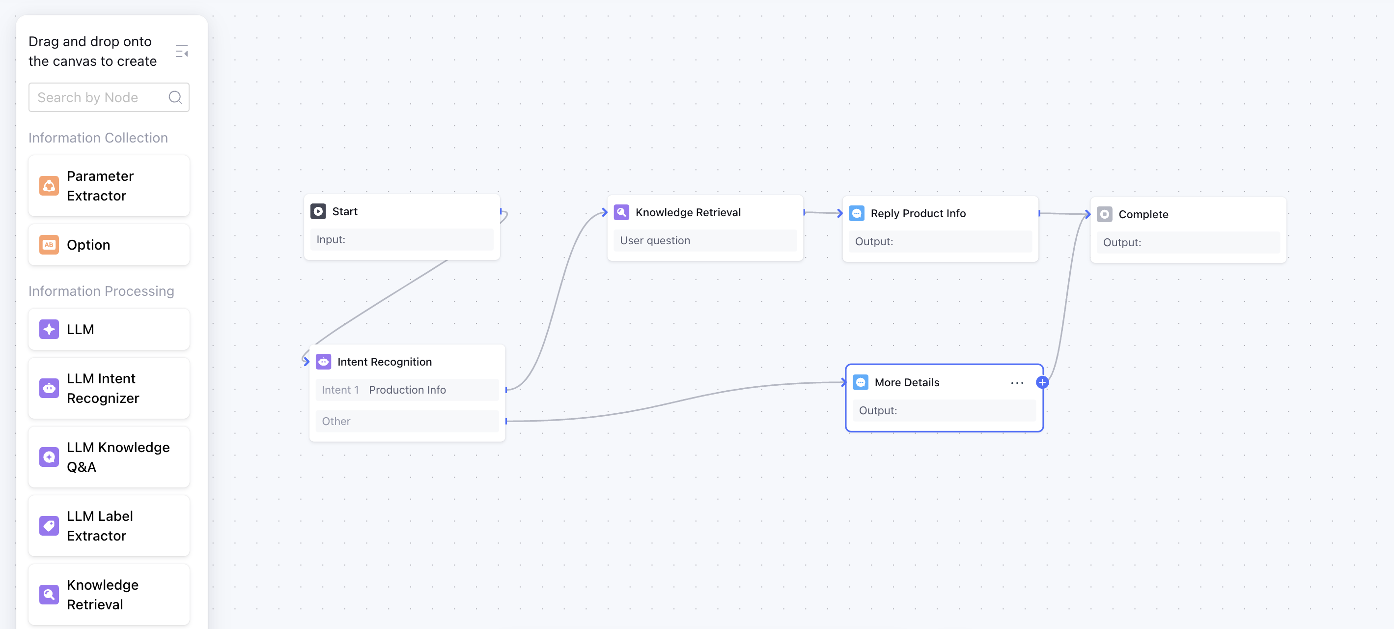Select LLM Label Extractor icon
The image size is (1394, 629).
pos(49,526)
